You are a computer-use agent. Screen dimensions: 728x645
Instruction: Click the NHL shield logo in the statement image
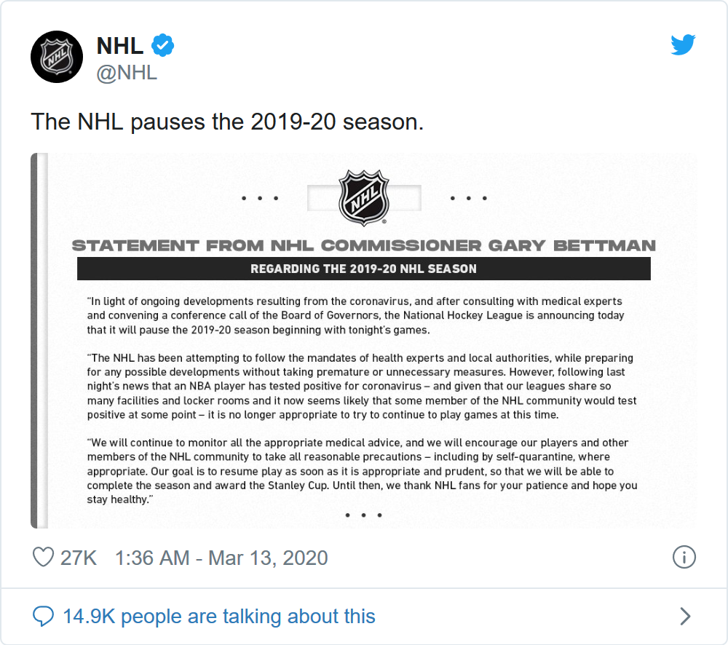point(364,197)
